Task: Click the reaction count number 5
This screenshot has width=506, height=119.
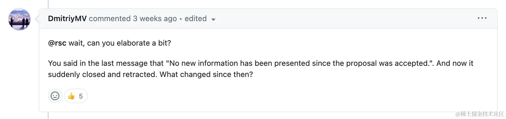Action: (81, 96)
